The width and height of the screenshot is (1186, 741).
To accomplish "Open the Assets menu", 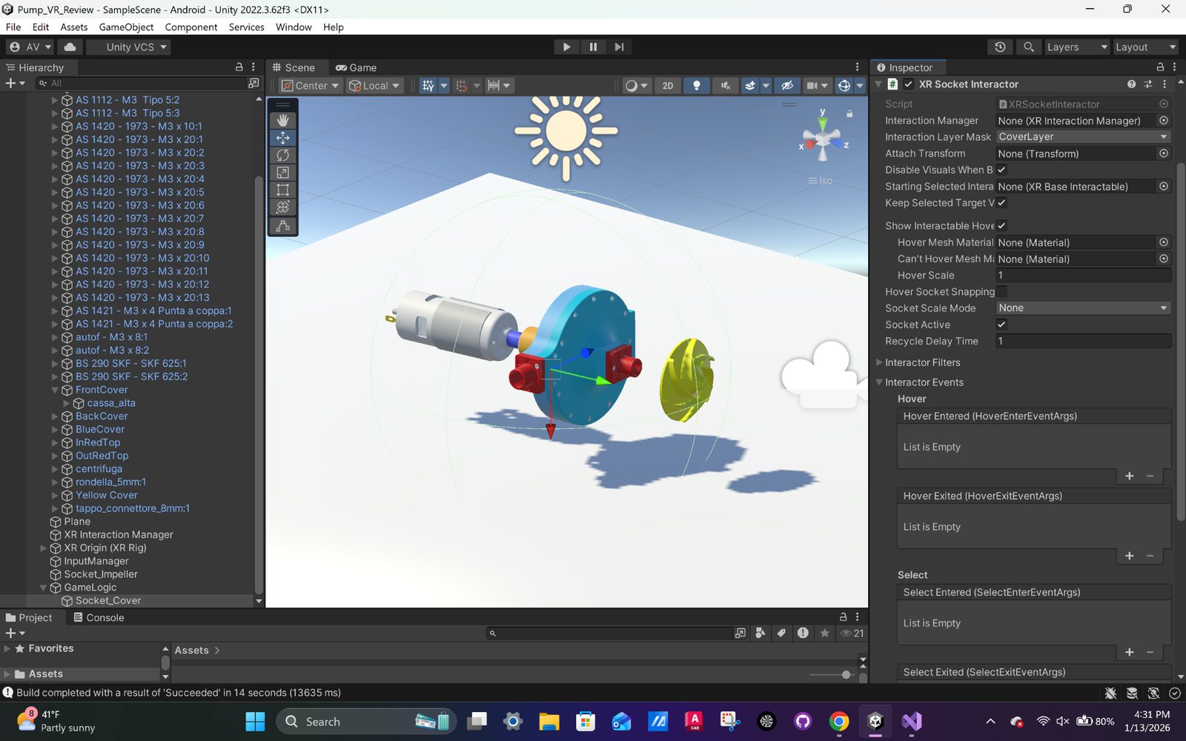I will [74, 27].
